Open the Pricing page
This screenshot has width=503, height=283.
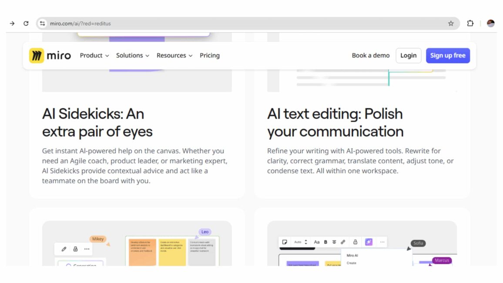pyautogui.click(x=210, y=55)
